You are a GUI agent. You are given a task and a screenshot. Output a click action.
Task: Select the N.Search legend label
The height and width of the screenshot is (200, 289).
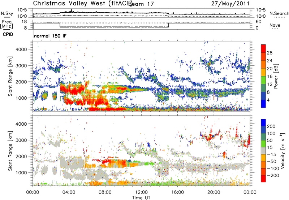279,13
